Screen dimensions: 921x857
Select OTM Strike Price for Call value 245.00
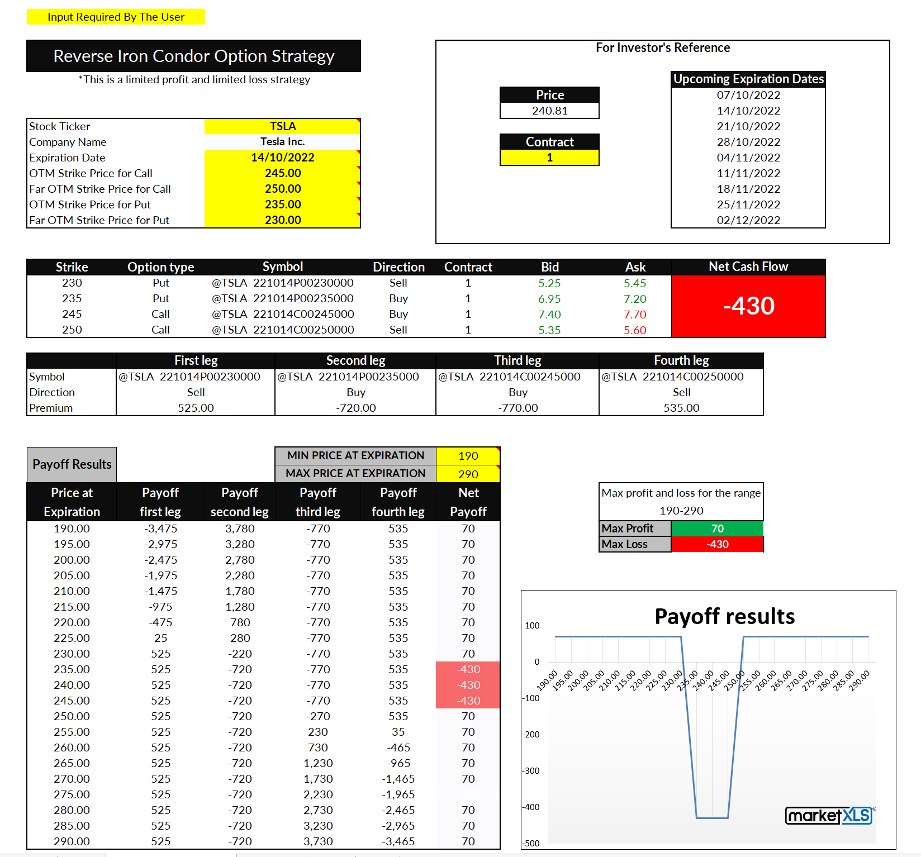282,173
